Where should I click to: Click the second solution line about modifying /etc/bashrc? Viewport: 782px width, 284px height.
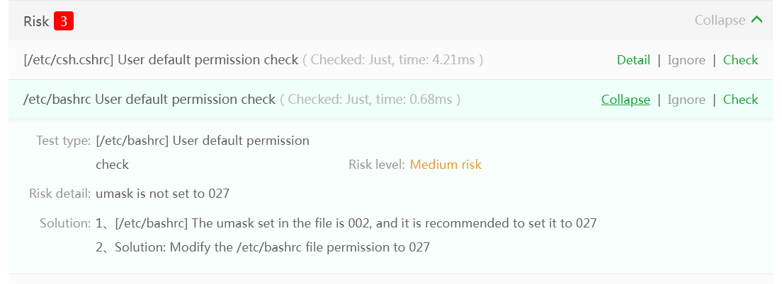click(263, 247)
